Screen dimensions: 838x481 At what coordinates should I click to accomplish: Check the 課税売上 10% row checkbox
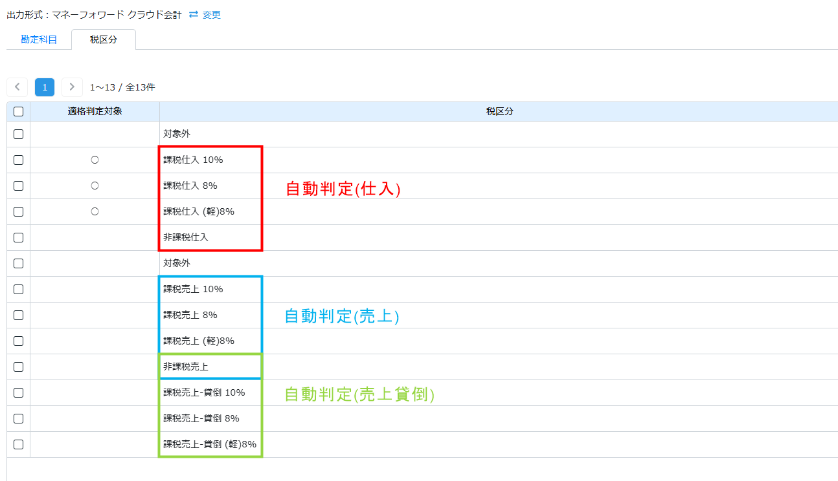point(18,289)
